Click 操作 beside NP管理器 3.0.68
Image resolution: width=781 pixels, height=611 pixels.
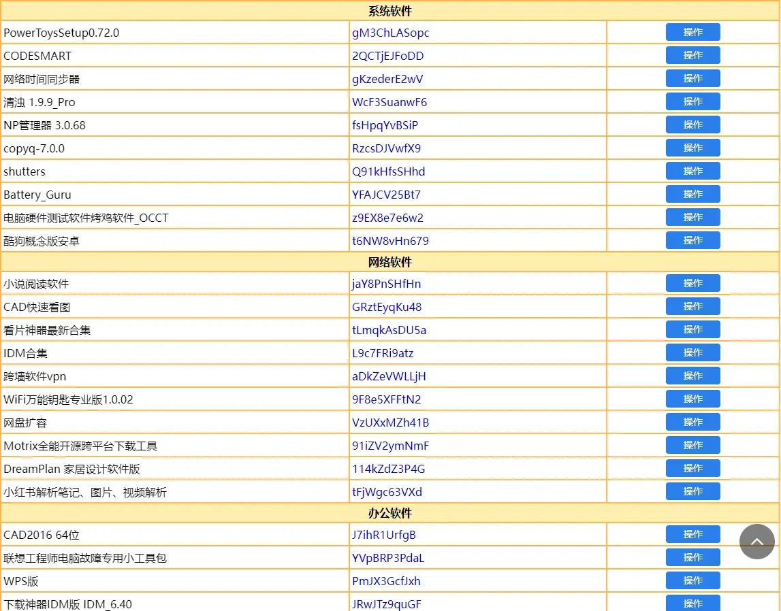tap(692, 125)
